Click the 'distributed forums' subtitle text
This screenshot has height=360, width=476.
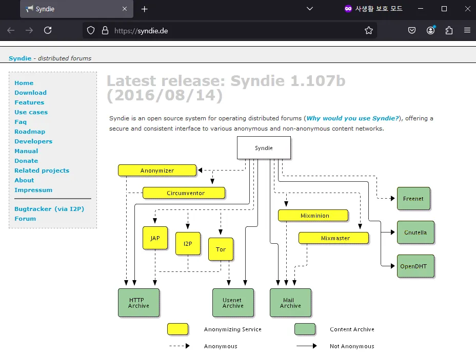[64, 58]
